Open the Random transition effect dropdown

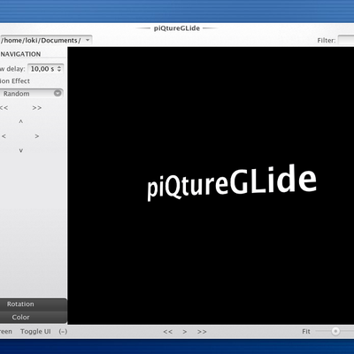[31, 94]
